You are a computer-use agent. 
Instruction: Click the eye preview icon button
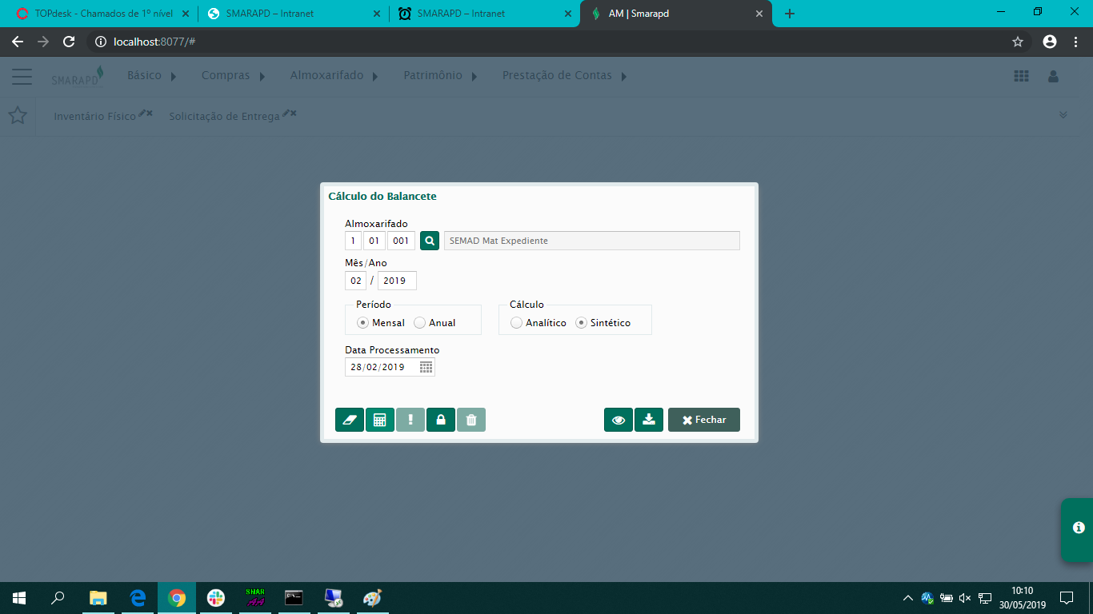coord(619,420)
